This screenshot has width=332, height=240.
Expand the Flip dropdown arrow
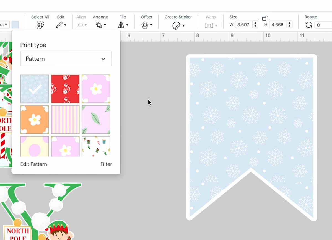[127, 25]
